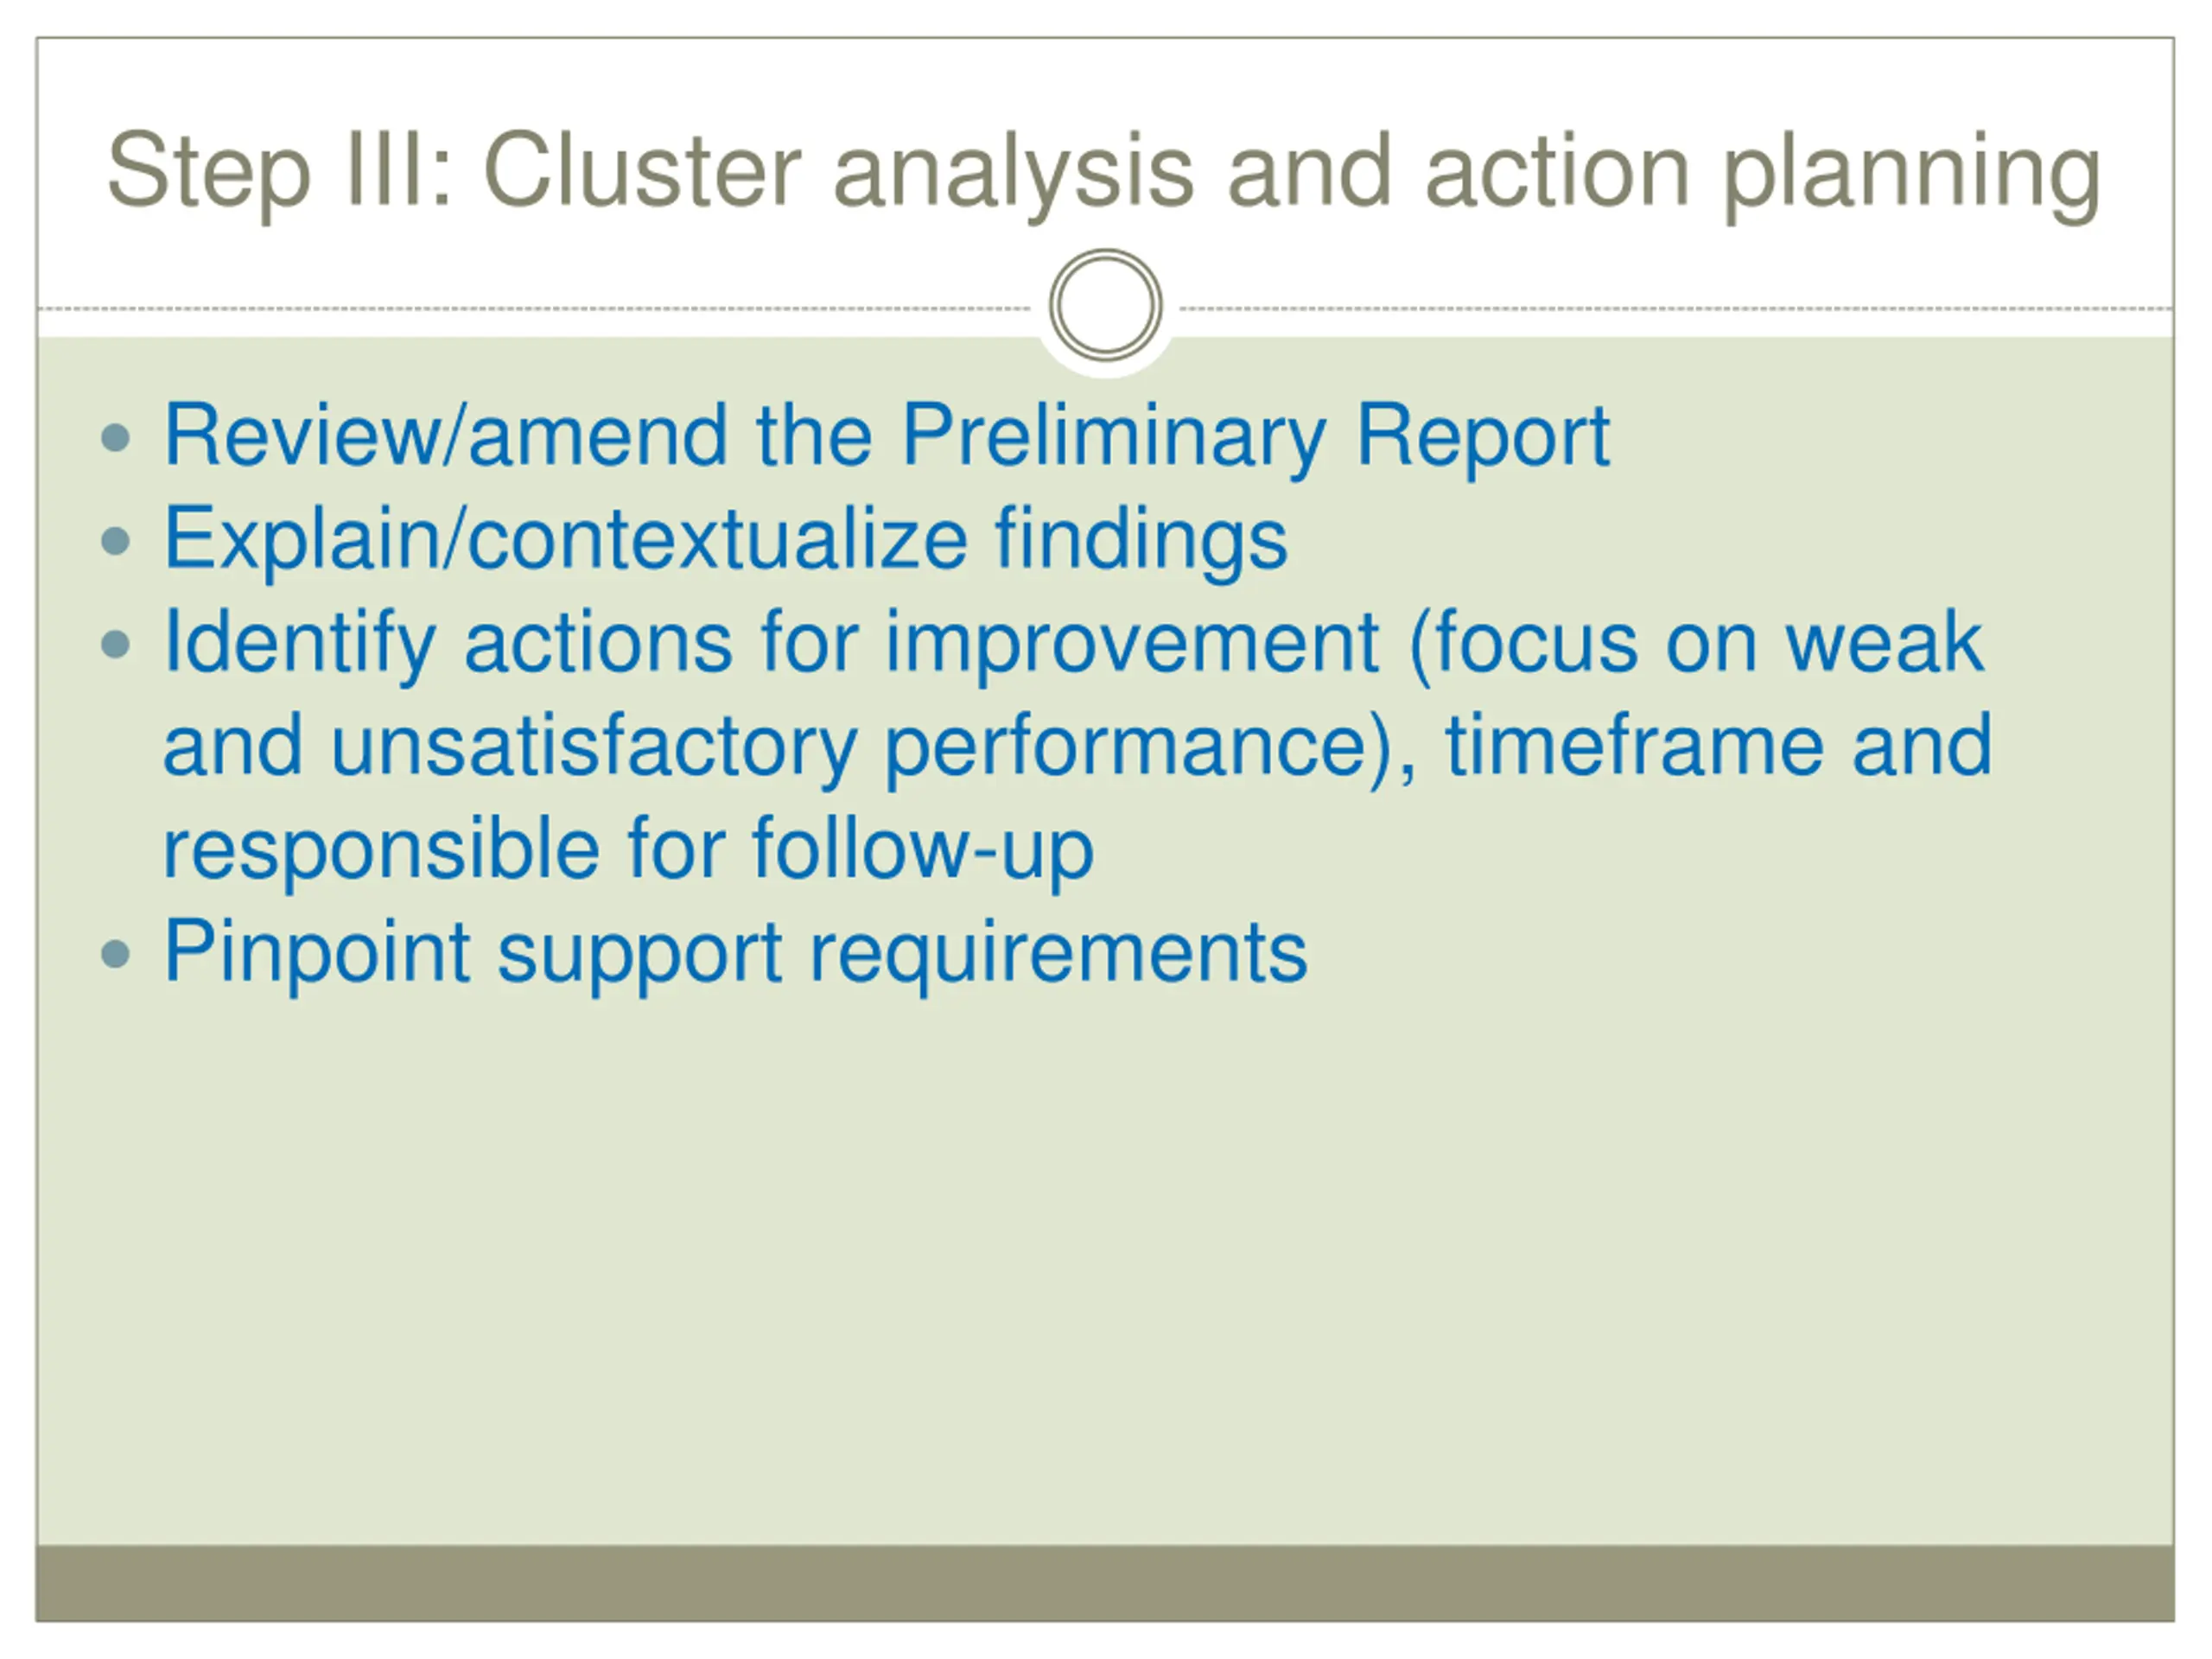Click the word 'Identify' in the third bullet

[299, 644]
